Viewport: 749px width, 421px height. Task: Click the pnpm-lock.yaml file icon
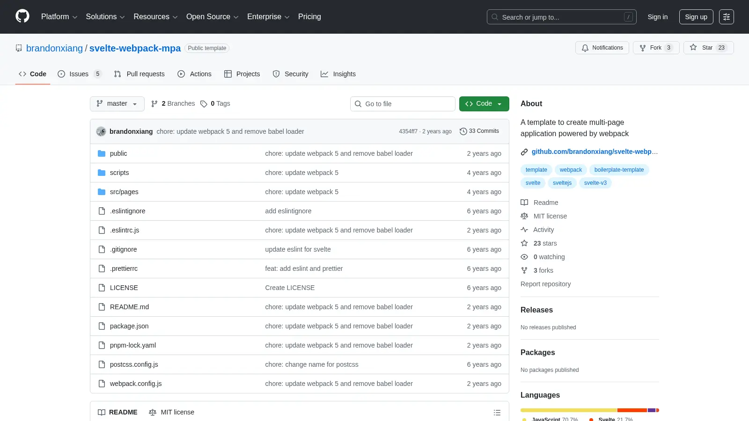click(102, 345)
